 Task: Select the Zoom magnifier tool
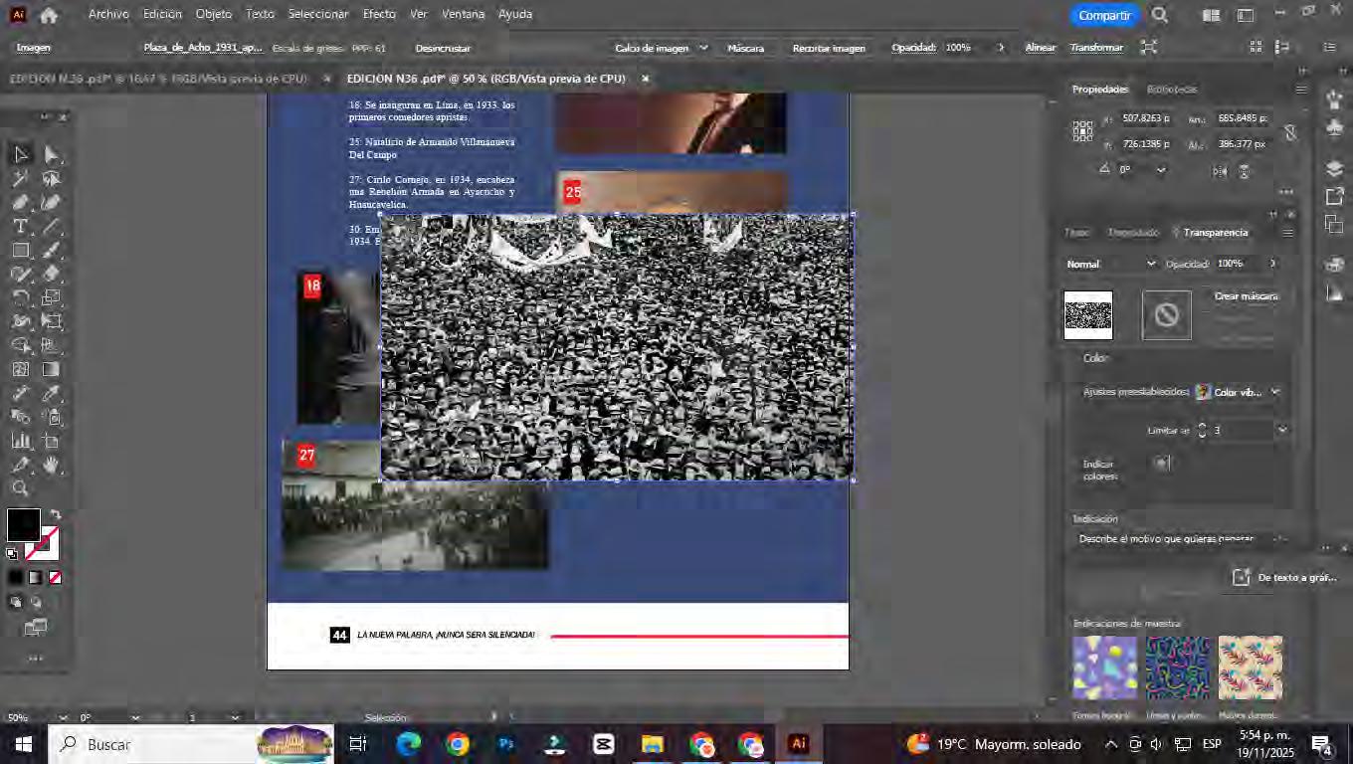pos(21,488)
